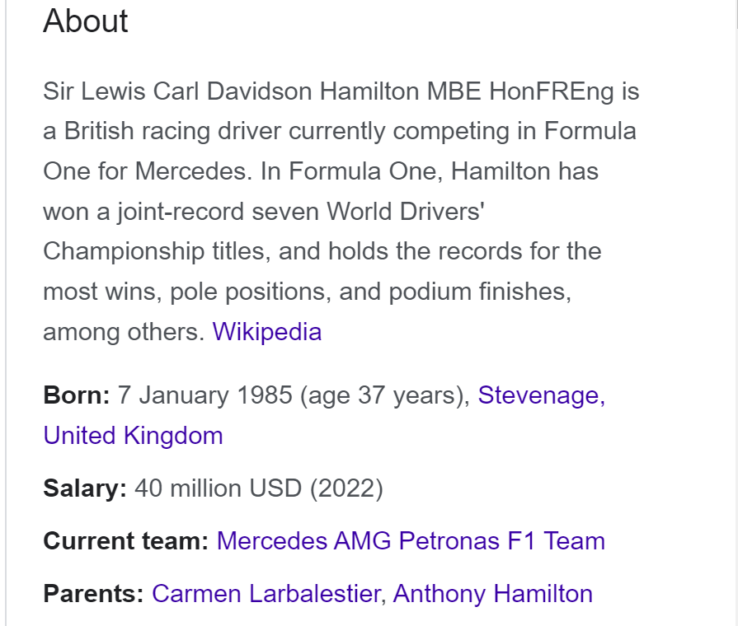Click the bold Current team label
This screenshot has height=626, width=738.
(125, 541)
